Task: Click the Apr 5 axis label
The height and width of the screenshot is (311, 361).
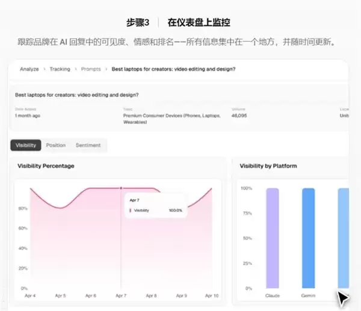Action: (60, 295)
